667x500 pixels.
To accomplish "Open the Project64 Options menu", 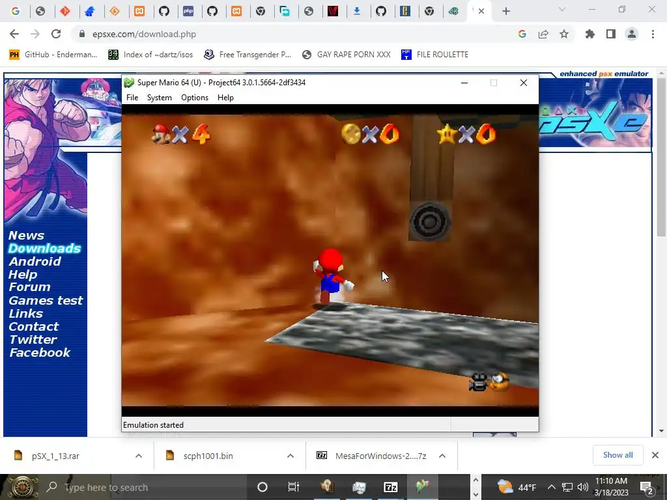I will pyautogui.click(x=195, y=98).
